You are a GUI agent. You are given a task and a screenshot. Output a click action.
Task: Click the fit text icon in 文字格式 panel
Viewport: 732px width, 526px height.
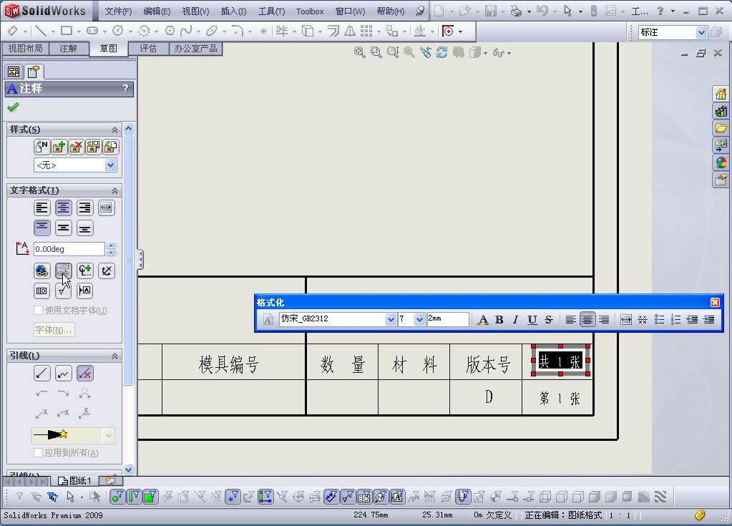click(x=107, y=208)
